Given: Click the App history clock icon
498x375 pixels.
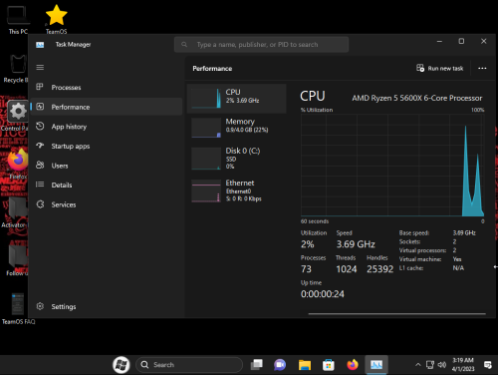Looking at the screenshot, I should pos(40,126).
